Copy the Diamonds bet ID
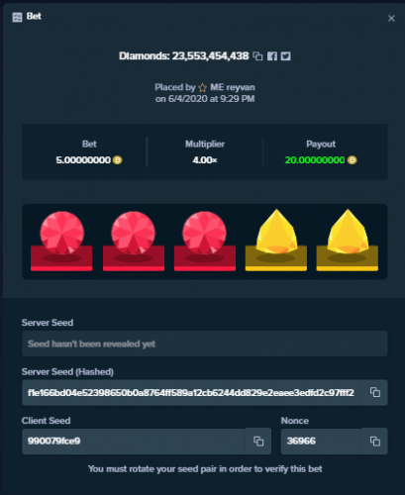Viewport: 405px width, 495px height. [x=257, y=56]
